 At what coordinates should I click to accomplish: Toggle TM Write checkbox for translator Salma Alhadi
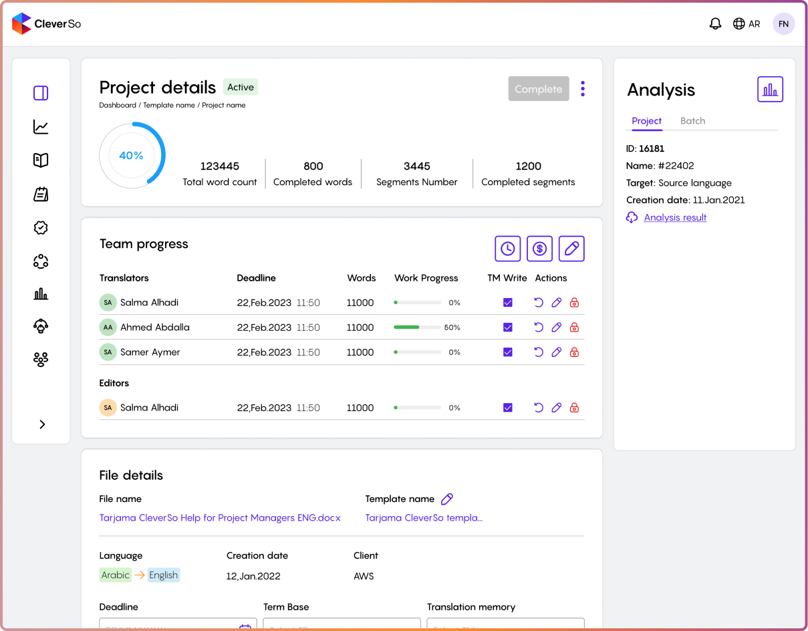508,303
